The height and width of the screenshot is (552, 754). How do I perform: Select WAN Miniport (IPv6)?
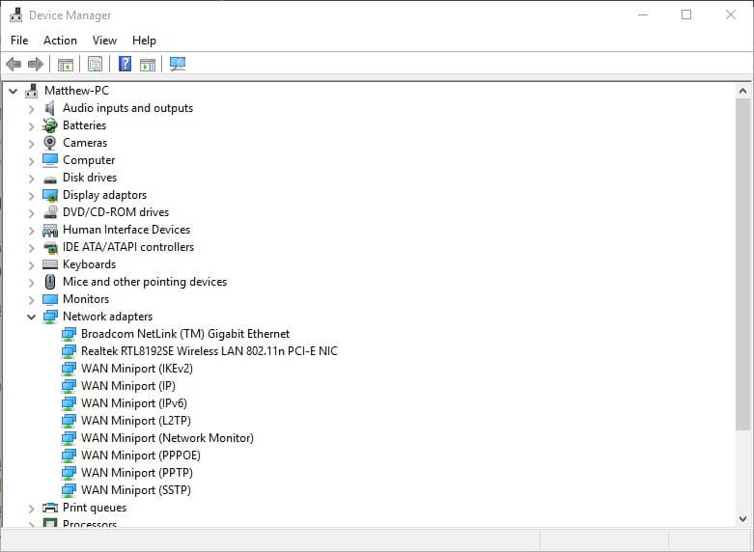coord(134,403)
